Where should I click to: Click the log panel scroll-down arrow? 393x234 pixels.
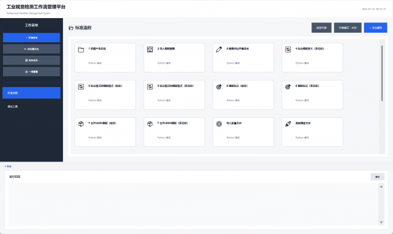coord(382,223)
